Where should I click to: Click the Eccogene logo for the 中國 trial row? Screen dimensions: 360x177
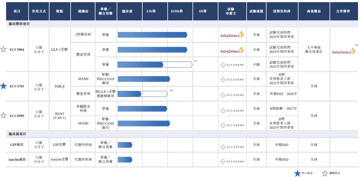pos(232,65)
